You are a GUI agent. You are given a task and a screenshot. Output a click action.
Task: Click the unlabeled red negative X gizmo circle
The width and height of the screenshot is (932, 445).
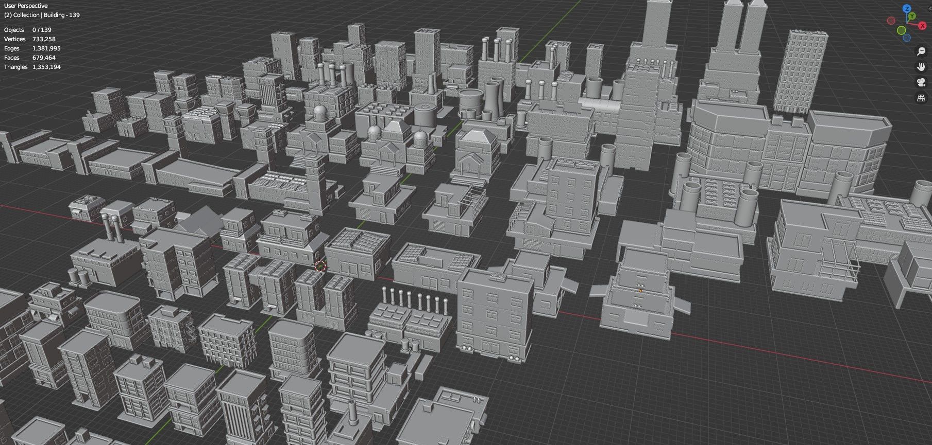(891, 21)
